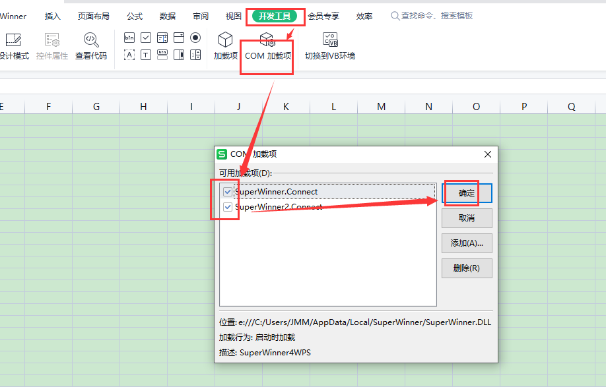Click the 加载行为: 启动时加载 text
Image resolution: width=606 pixels, height=387 pixels.
[x=257, y=338]
